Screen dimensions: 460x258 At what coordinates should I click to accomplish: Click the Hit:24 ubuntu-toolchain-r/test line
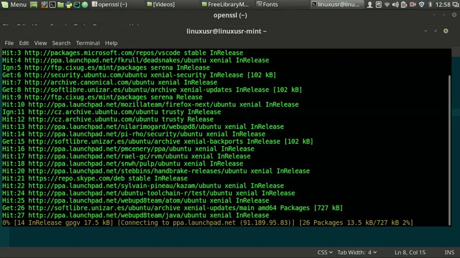148,193
